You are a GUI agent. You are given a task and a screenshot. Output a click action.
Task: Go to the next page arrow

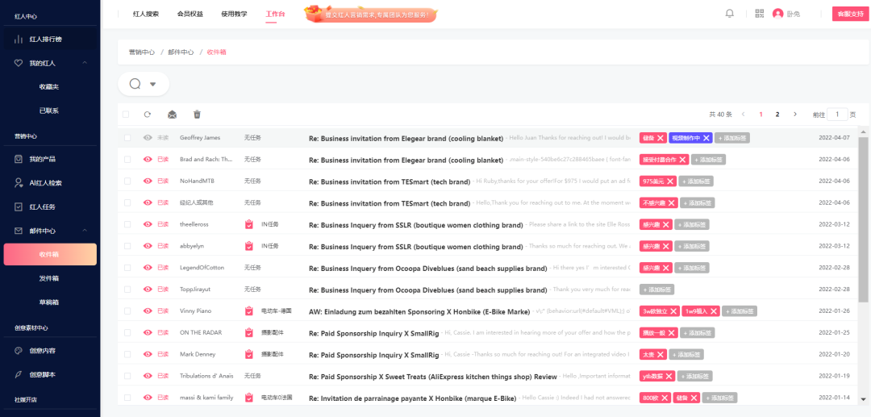(x=795, y=115)
